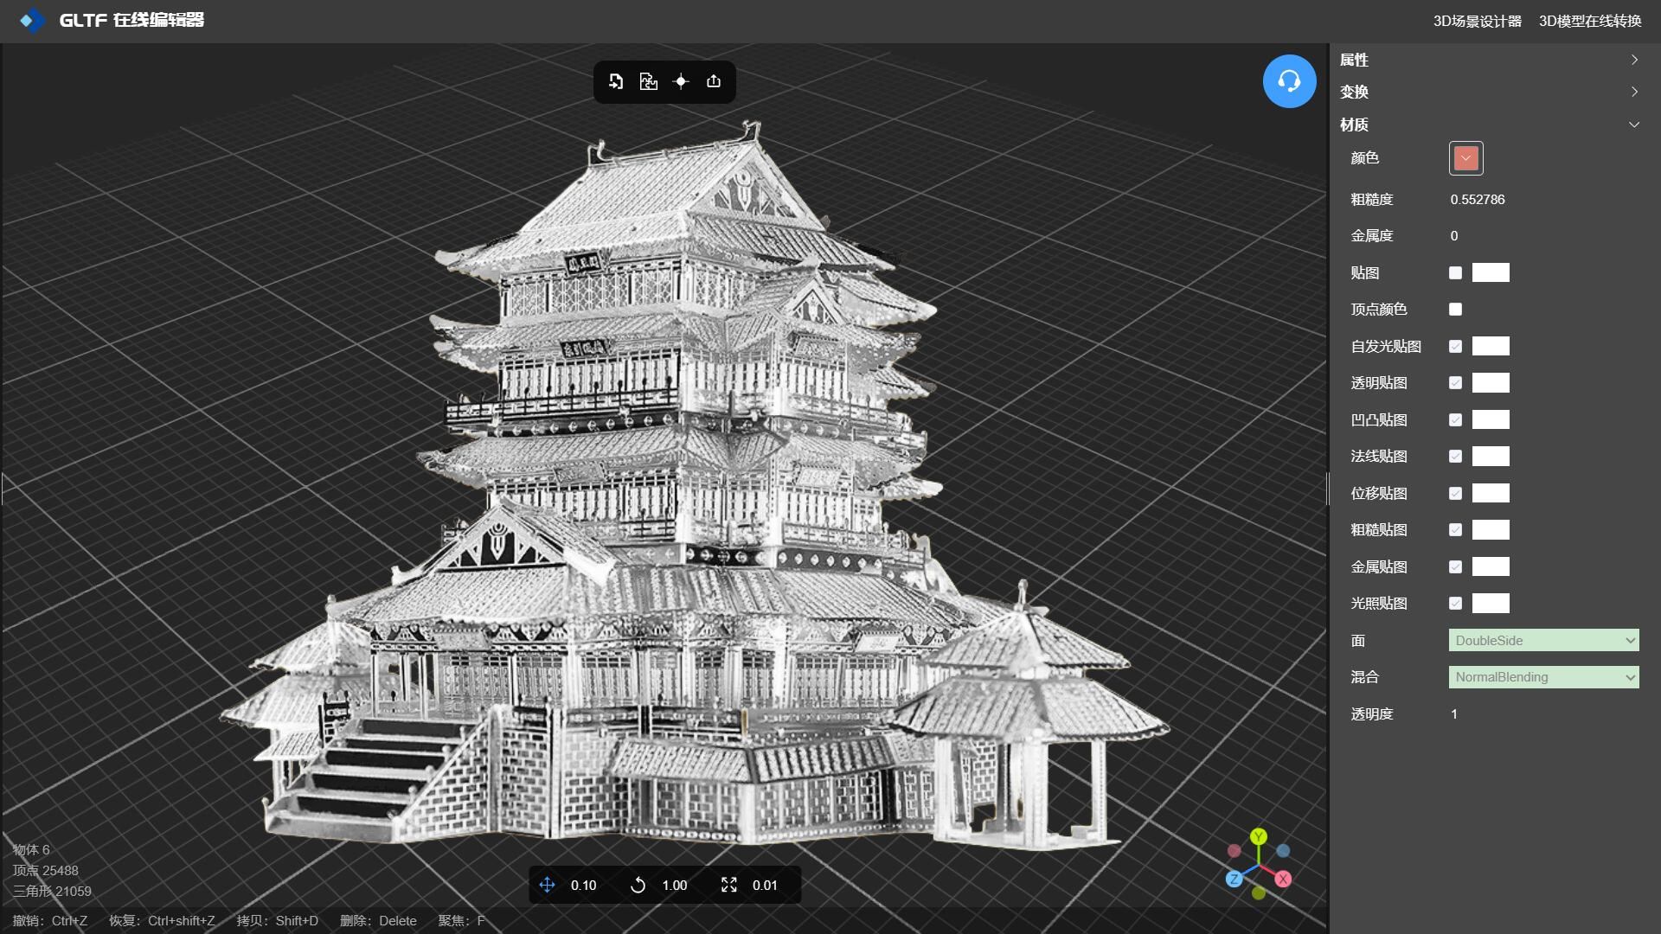Open 3D模型在线转换 link

click(x=1589, y=21)
